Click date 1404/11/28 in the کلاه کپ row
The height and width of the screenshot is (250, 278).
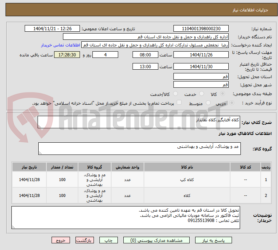tap(29, 180)
